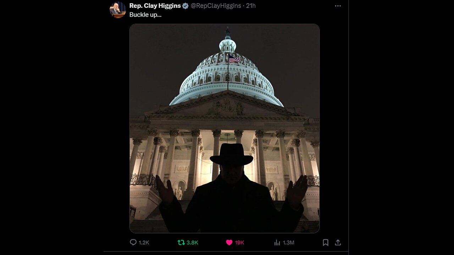Open Rep. Clay Higgins profile name link
The height and width of the screenshot is (255, 454).
pos(155,6)
